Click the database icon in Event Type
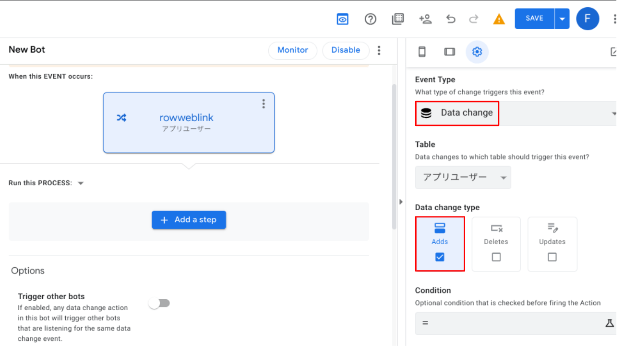The height and width of the screenshot is (350, 624). [x=426, y=113]
